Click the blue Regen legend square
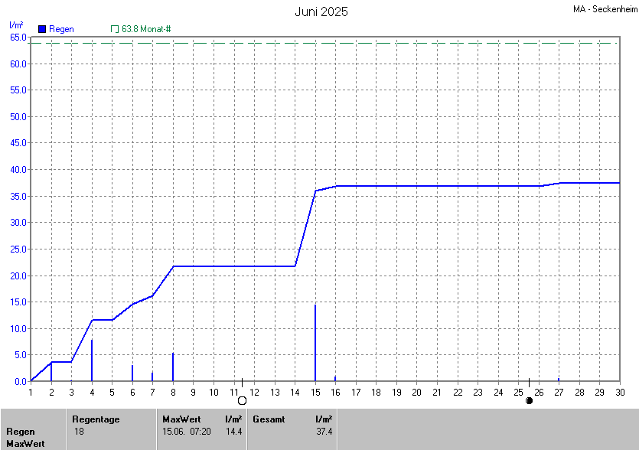 pos(42,29)
